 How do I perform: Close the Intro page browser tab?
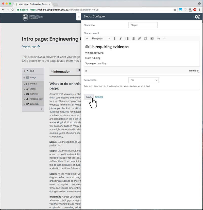(x=50, y=4)
